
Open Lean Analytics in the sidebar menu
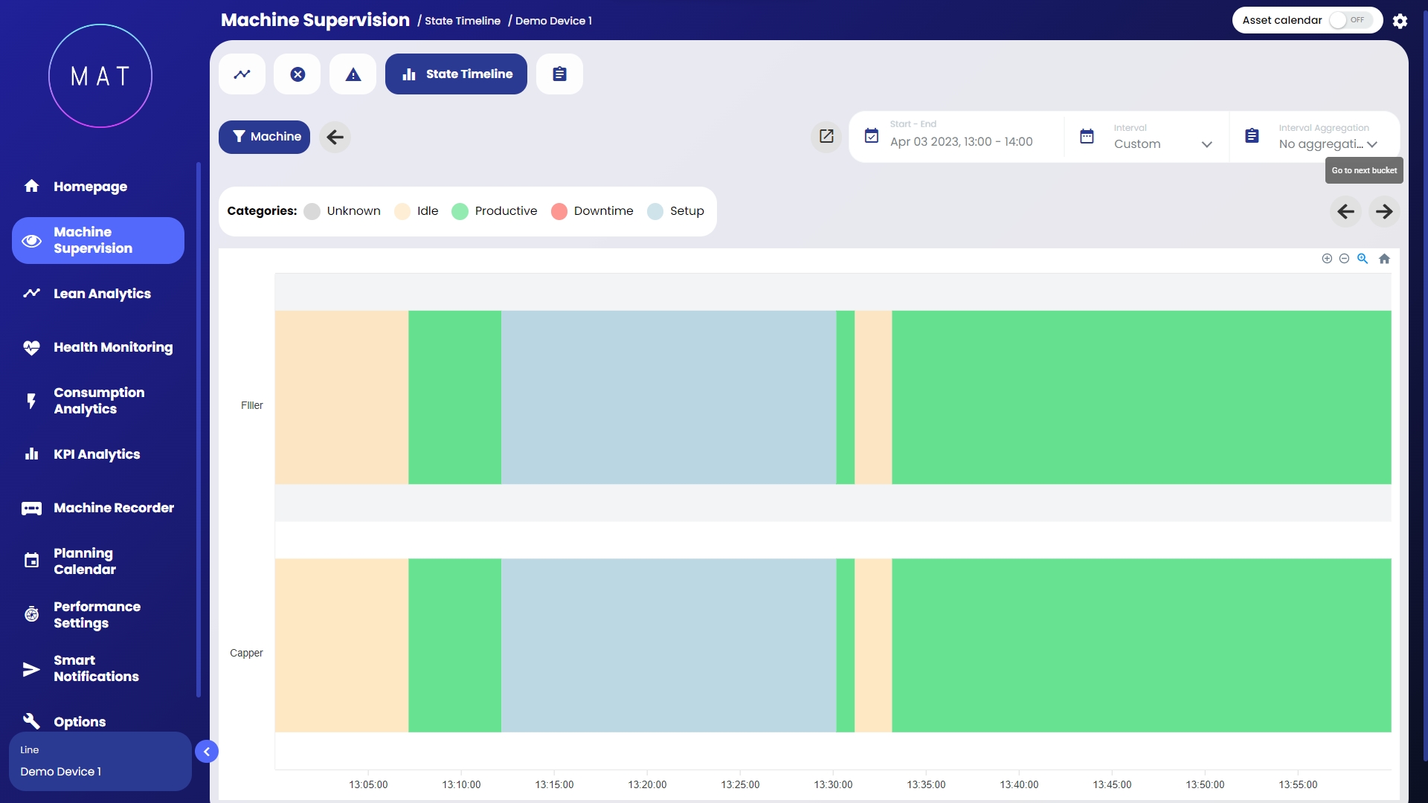coord(102,294)
